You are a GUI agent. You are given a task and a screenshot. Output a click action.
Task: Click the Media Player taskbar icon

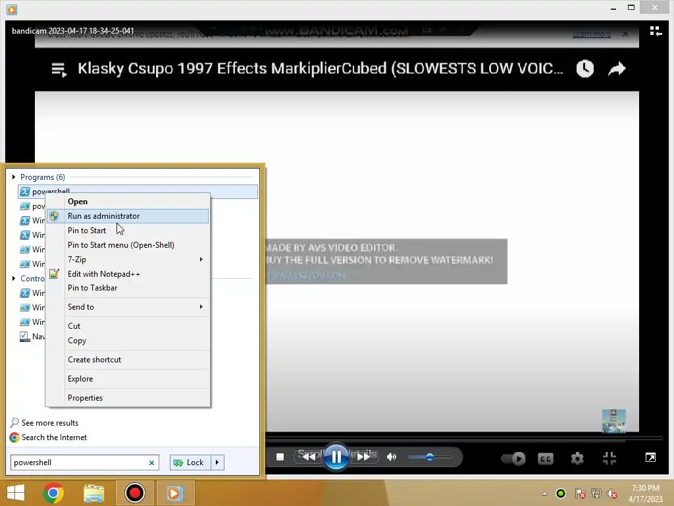[174, 493]
